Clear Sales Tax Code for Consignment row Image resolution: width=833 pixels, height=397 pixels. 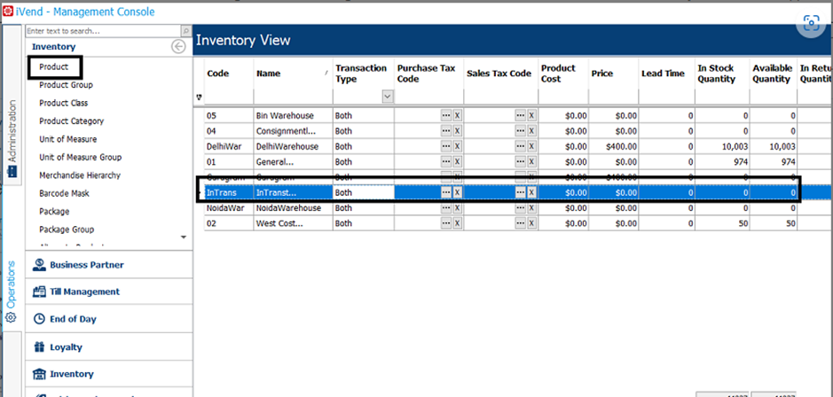tap(531, 130)
